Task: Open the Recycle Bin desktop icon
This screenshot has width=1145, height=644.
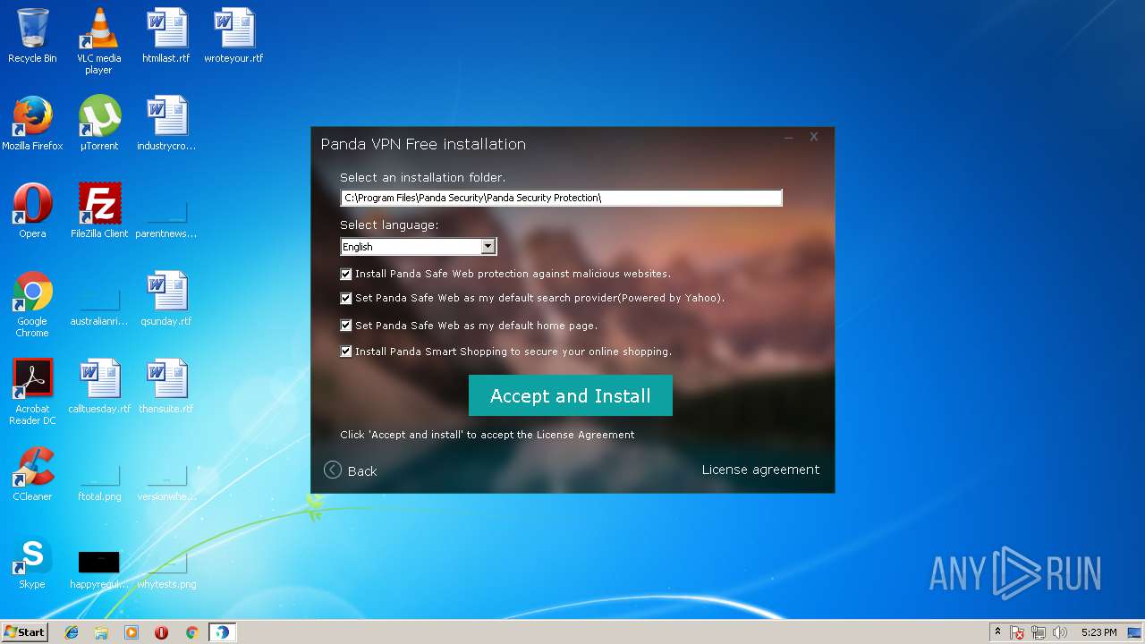Action: pyautogui.click(x=32, y=36)
